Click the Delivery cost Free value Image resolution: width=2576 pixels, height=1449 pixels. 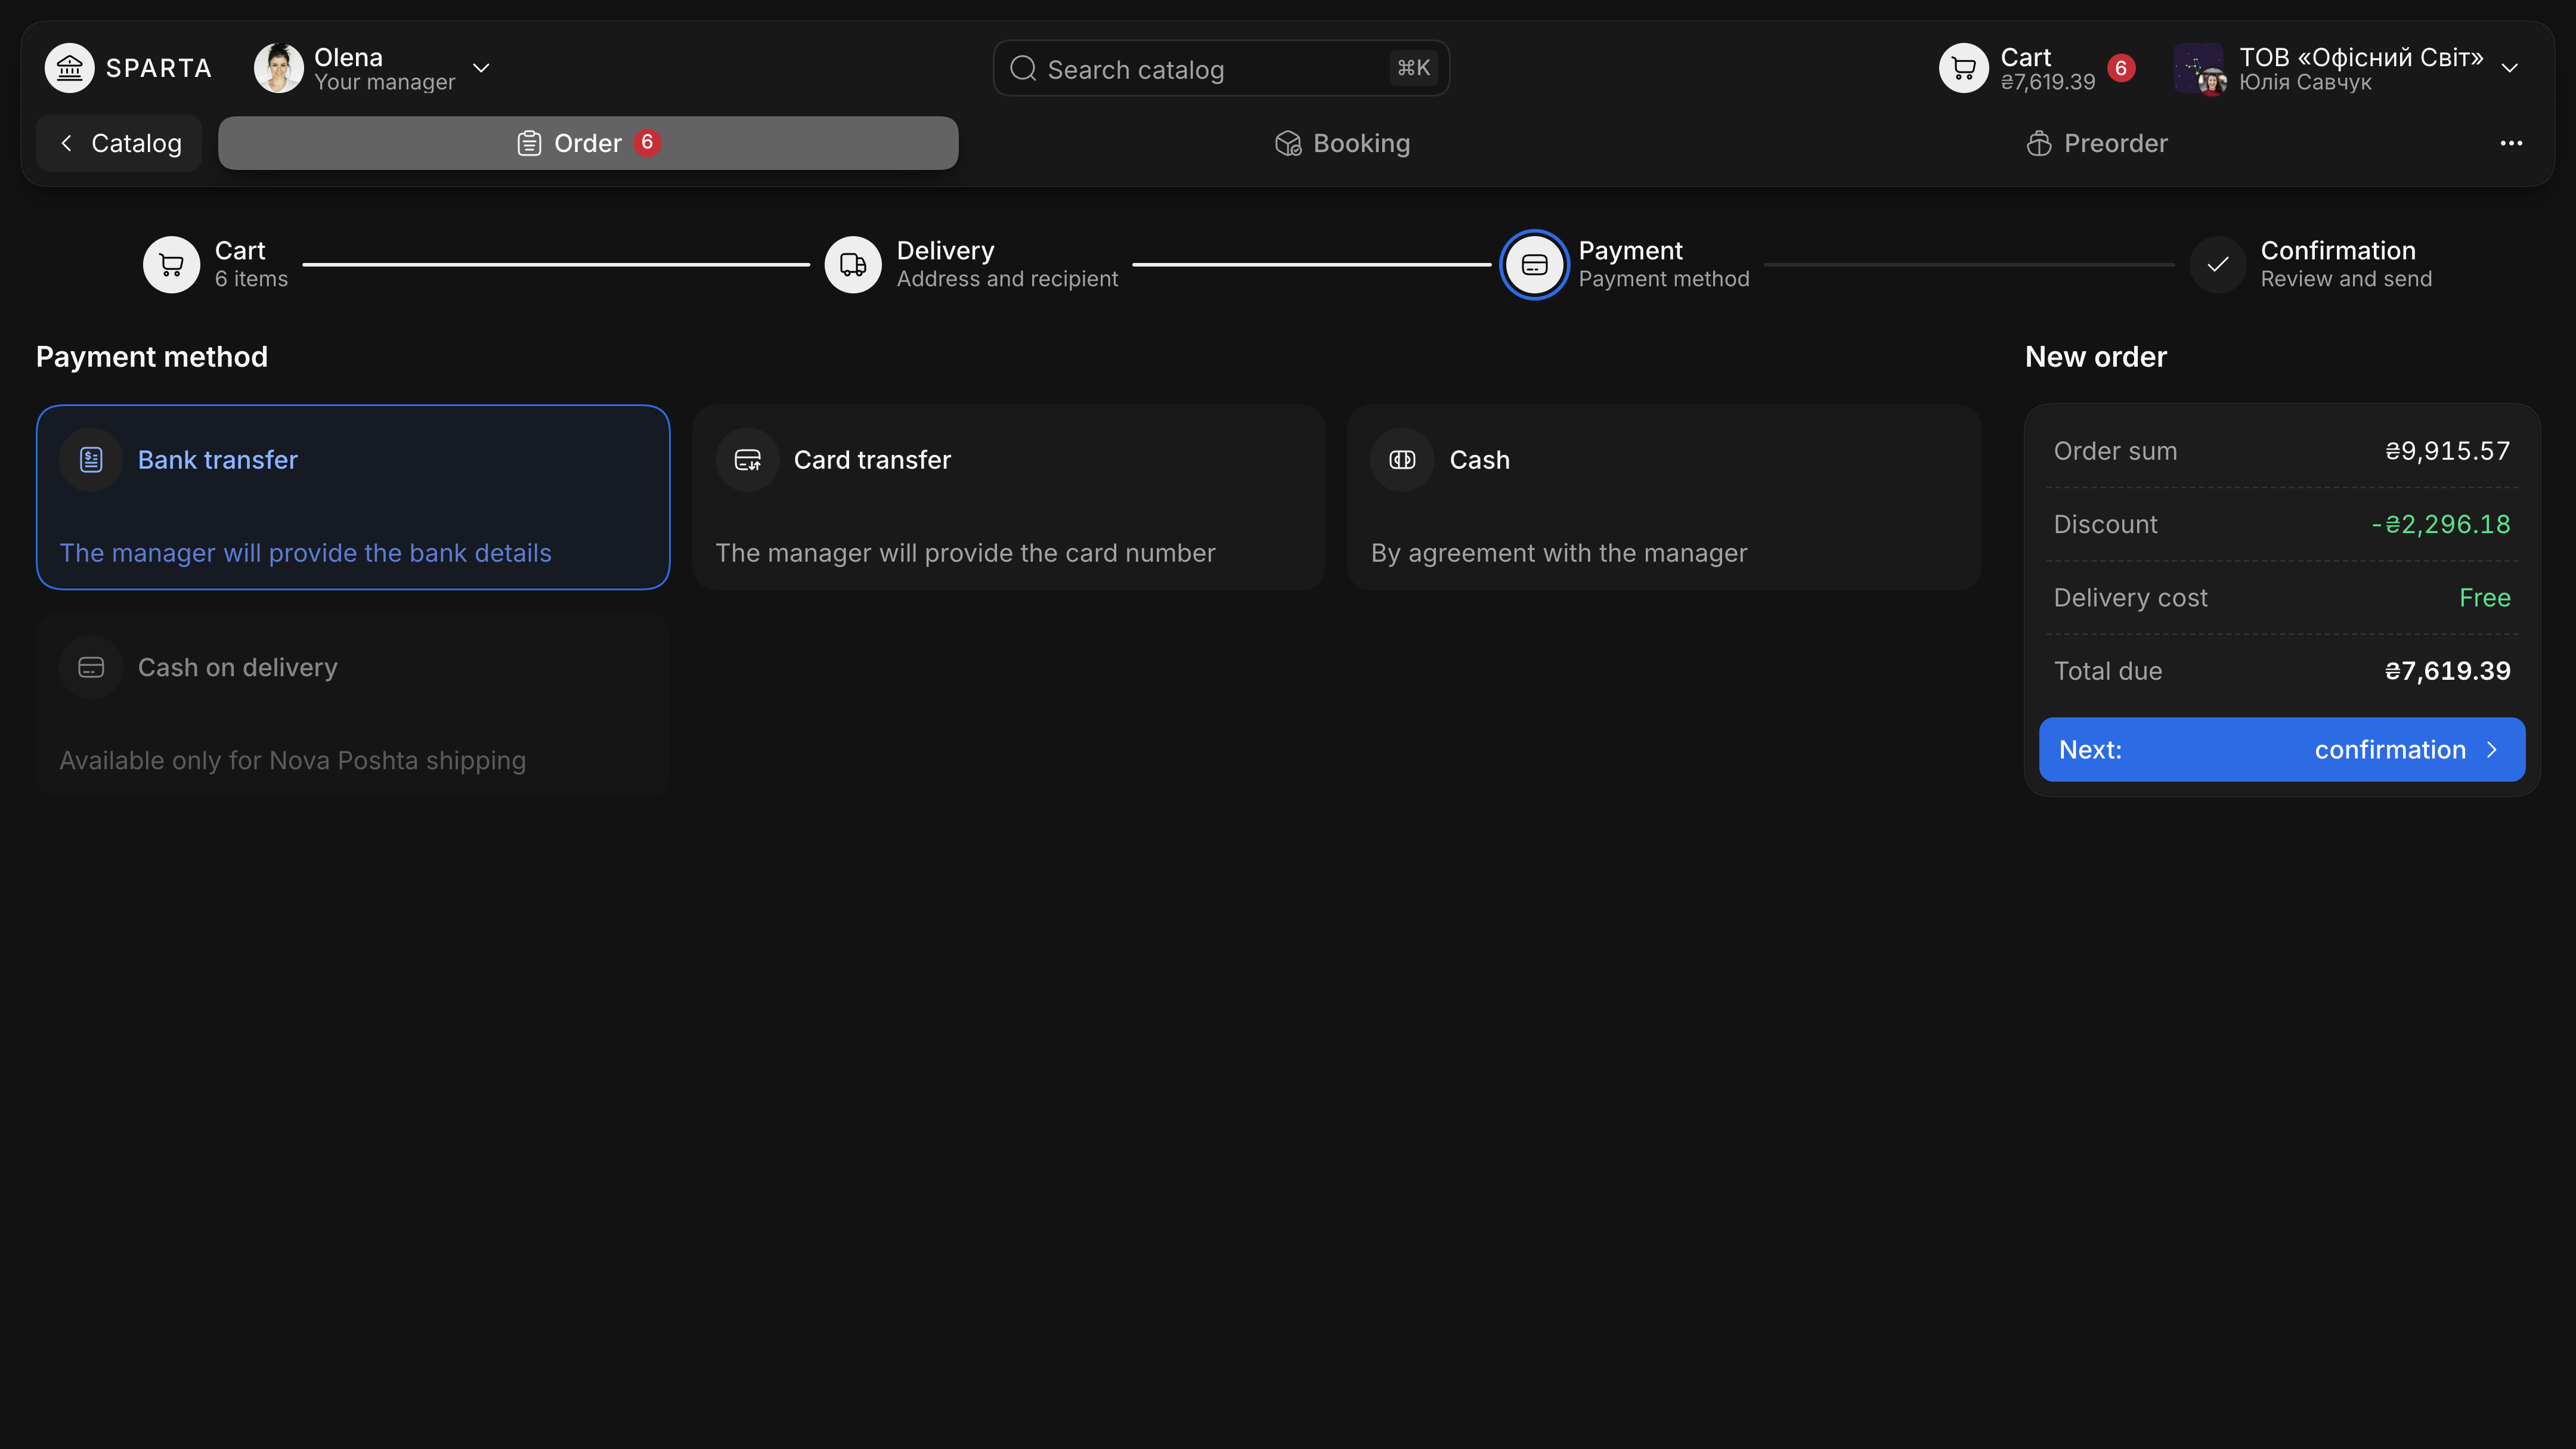2484,598
